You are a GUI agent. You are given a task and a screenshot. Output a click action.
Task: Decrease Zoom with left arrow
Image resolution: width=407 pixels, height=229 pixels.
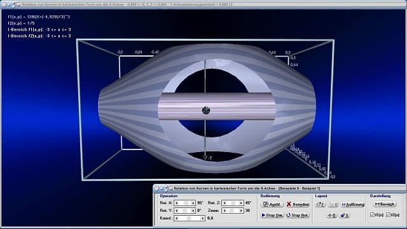click(x=224, y=211)
